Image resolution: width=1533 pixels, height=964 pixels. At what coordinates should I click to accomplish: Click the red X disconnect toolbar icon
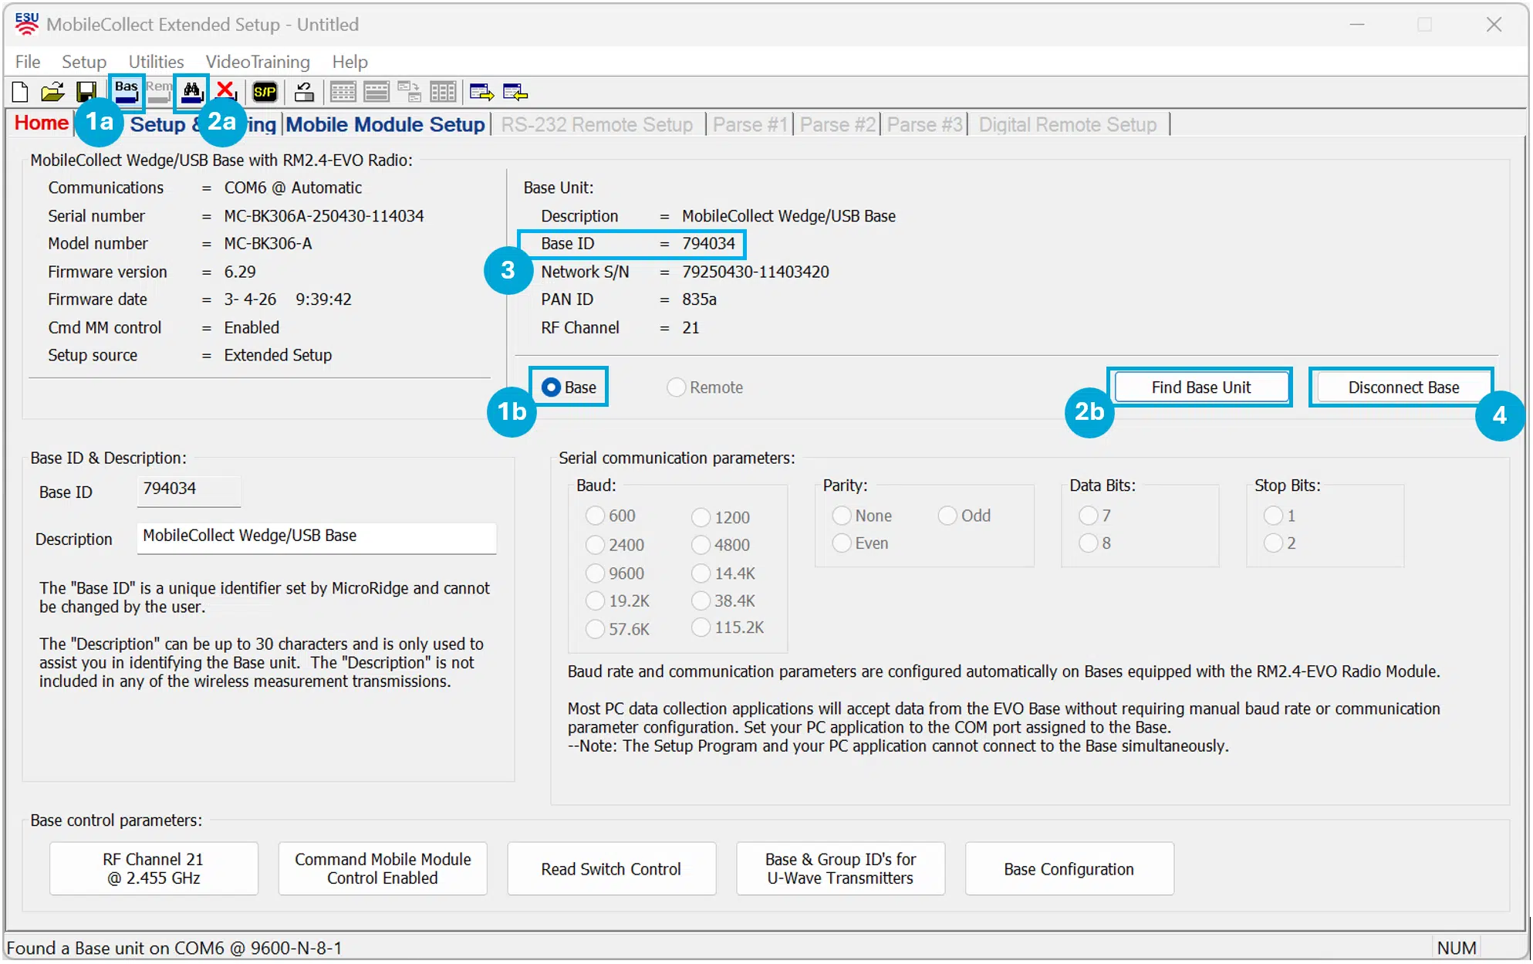pyautogui.click(x=226, y=92)
